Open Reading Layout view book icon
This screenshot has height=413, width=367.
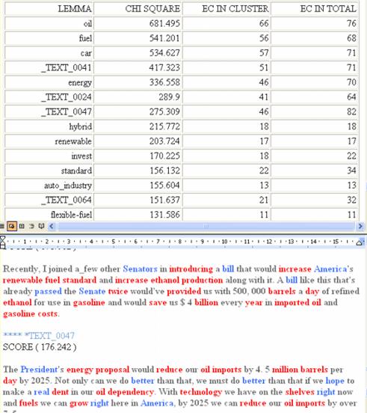(41, 226)
